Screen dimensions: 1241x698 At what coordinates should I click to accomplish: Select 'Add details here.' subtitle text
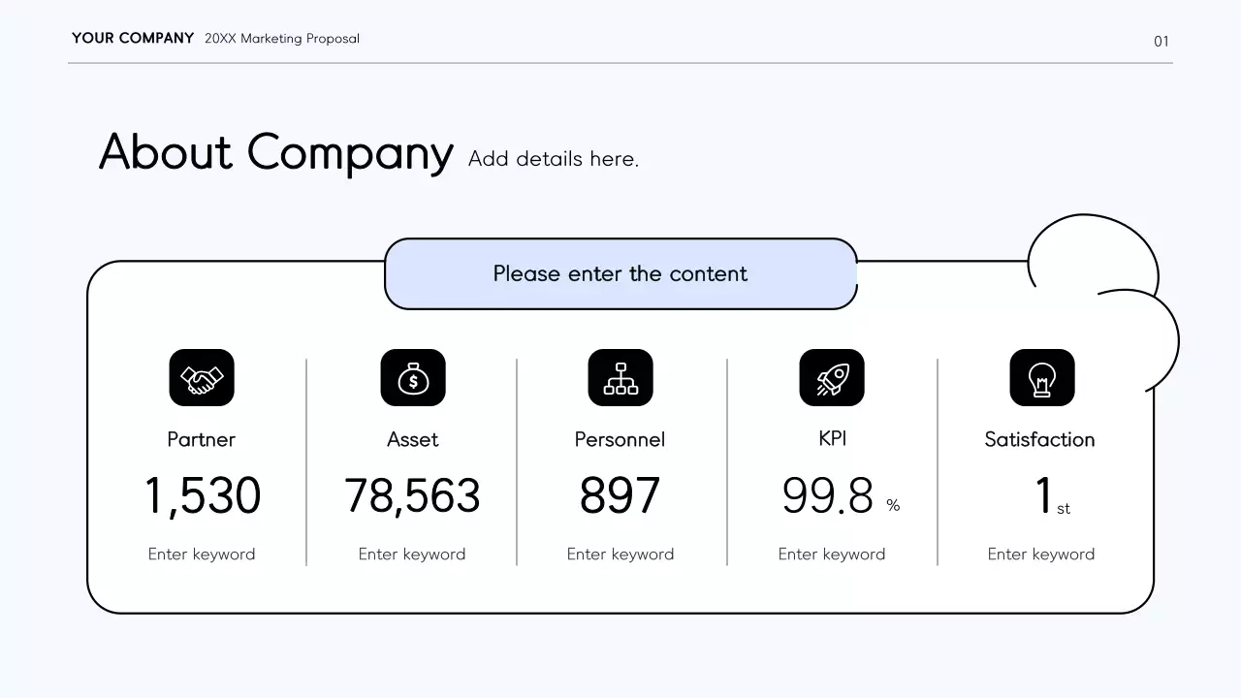(554, 159)
